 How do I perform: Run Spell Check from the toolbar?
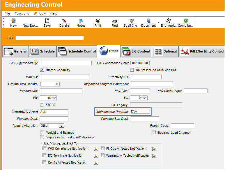132,23
